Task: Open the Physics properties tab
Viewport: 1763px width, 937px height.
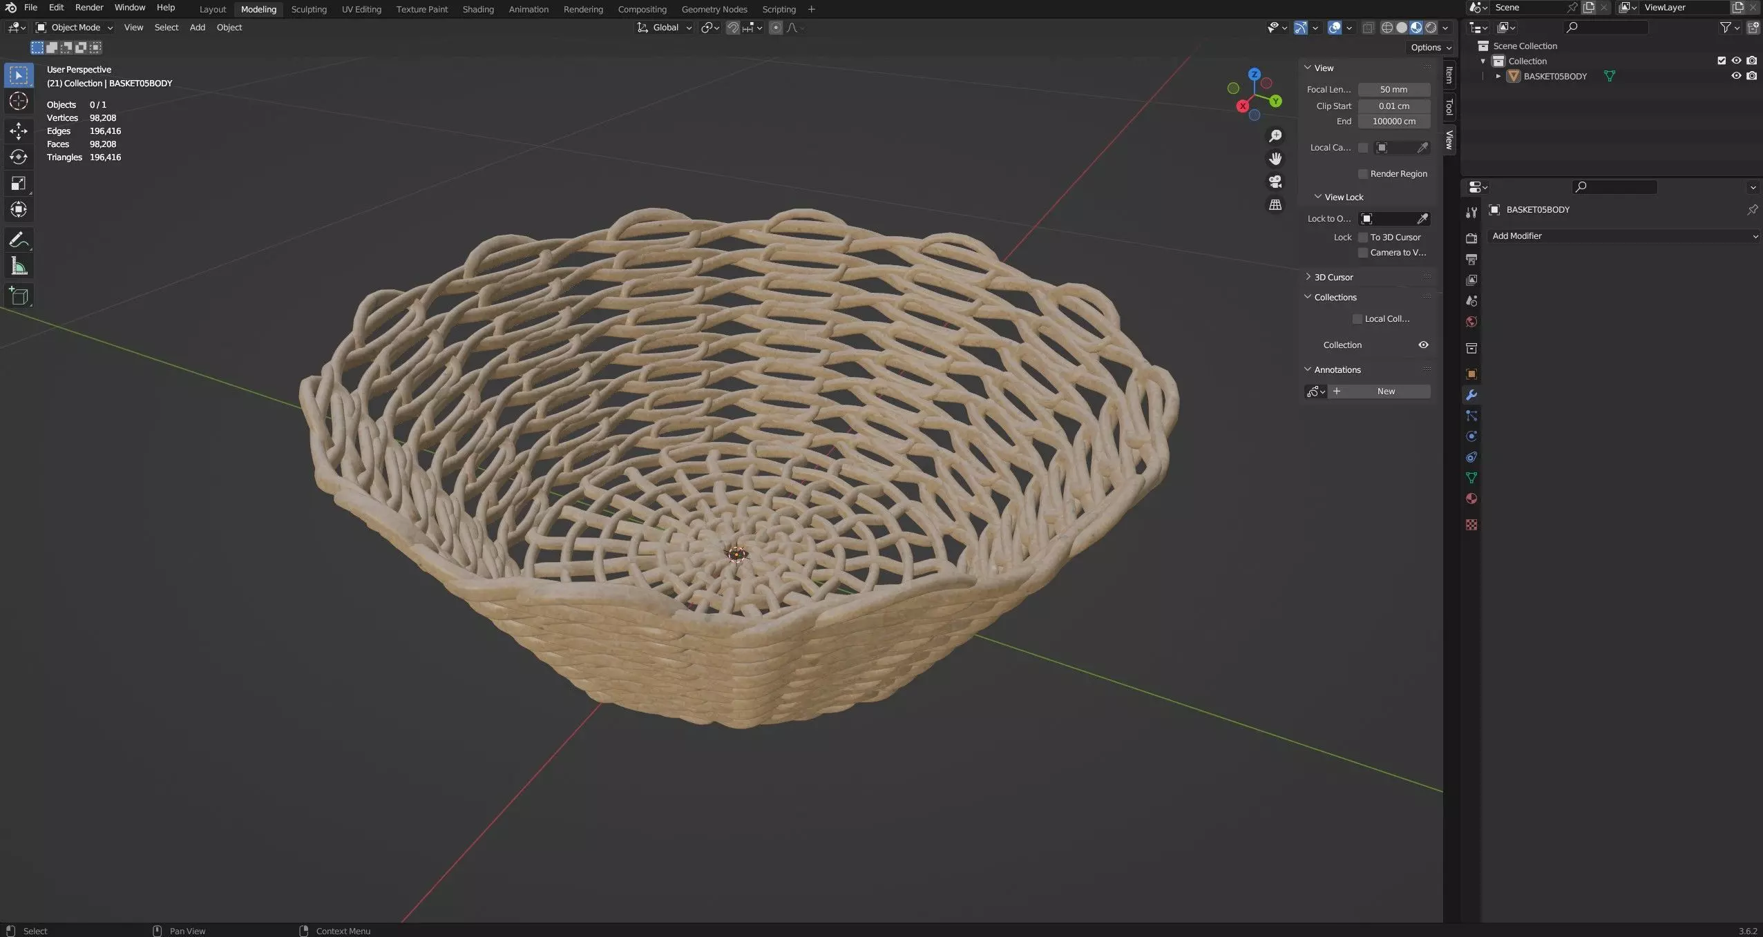Action: (x=1471, y=436)
